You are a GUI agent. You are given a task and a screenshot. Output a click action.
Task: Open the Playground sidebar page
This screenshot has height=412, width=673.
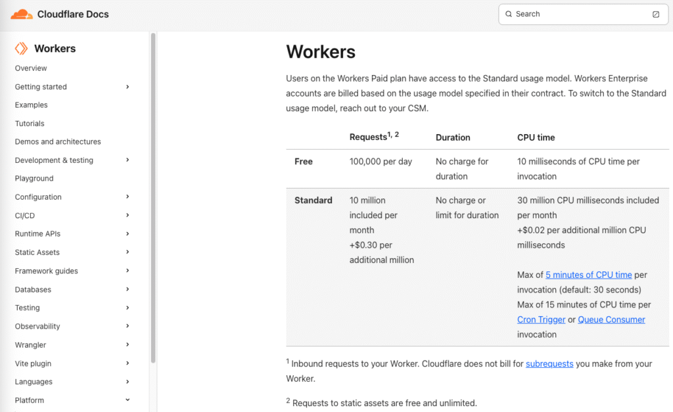coord(34,179)
